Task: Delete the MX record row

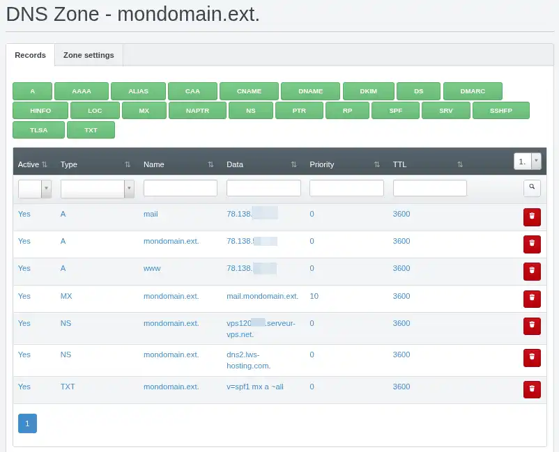Action: 532,299
